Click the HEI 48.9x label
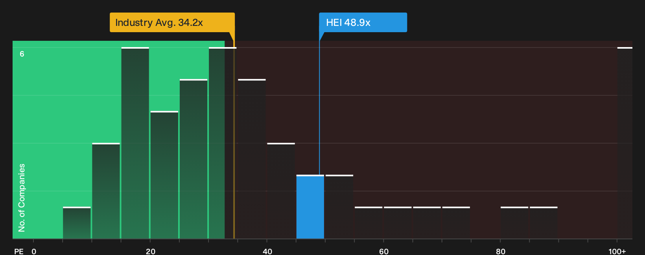 click(363, 22)
